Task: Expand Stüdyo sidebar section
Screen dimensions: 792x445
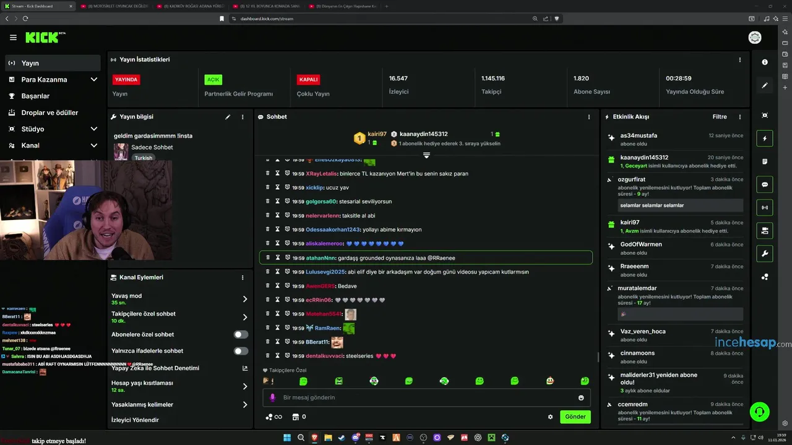Action: pos(94,129)
